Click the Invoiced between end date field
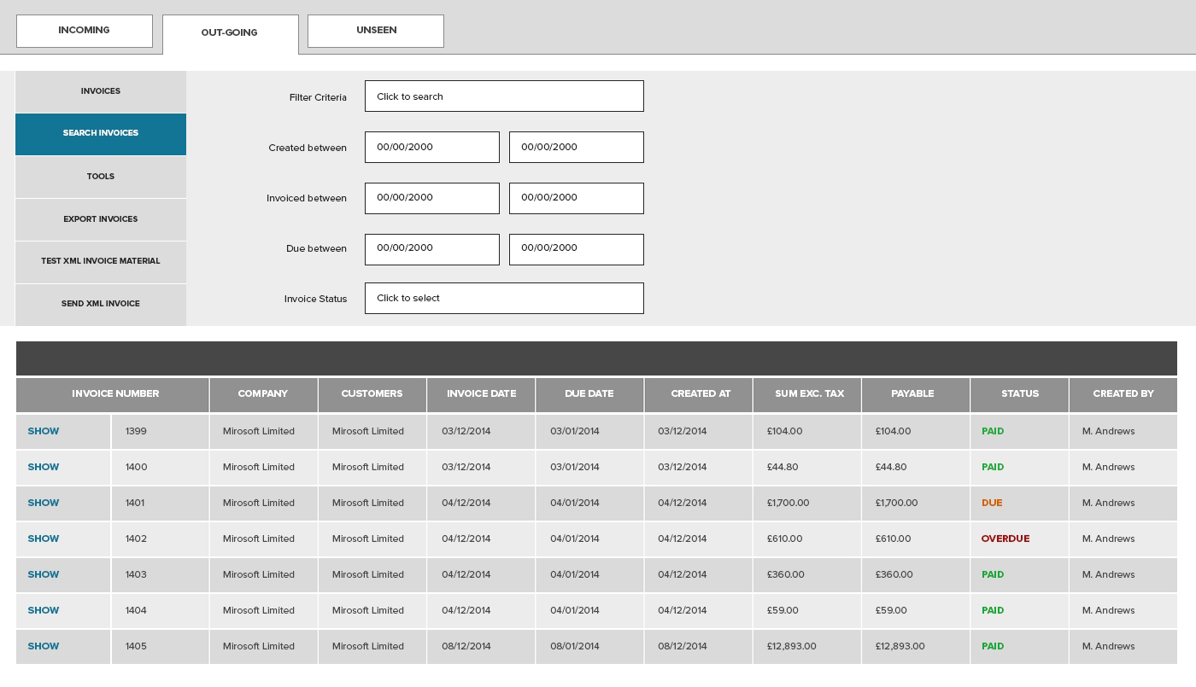Viewport: 1196px width, 687px height. click(576, 198)
